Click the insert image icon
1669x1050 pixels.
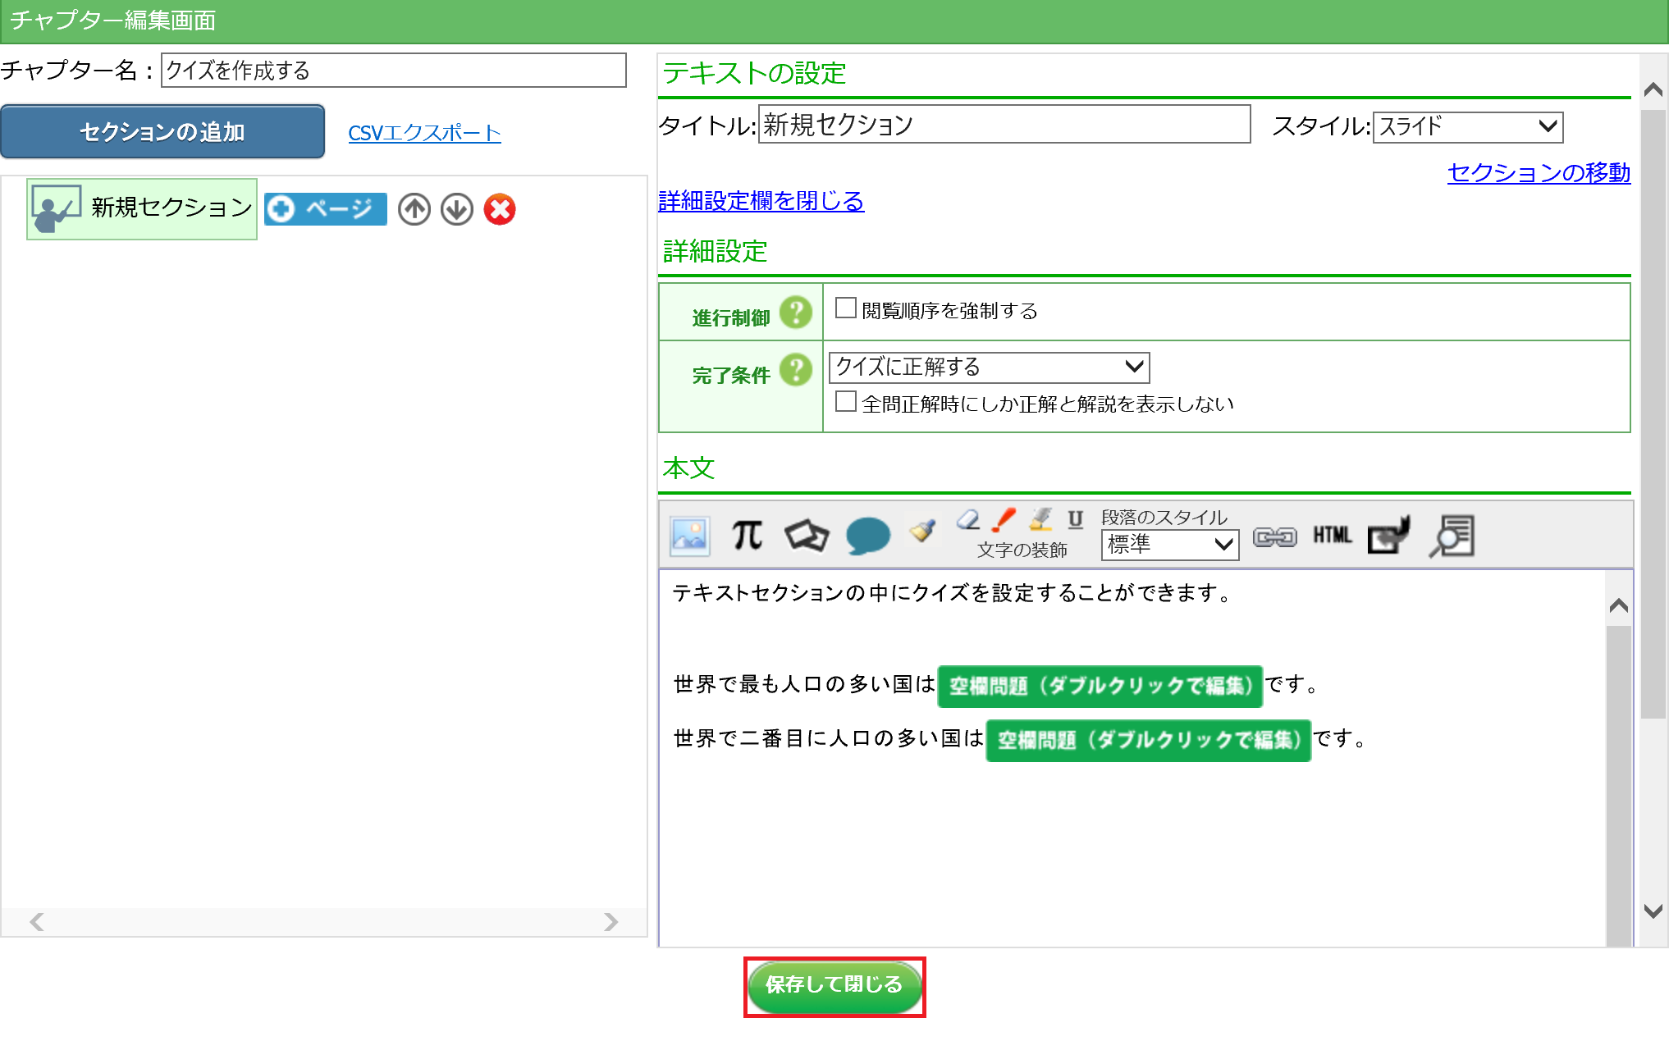[x=689, y=536]
